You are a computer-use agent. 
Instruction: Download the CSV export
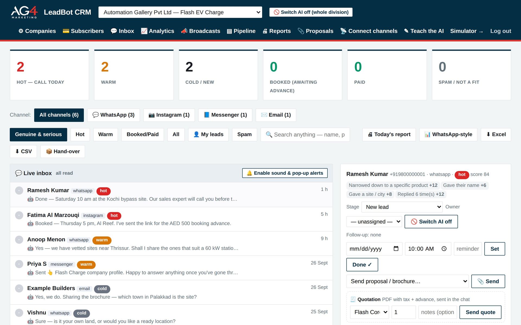(23, 152)
